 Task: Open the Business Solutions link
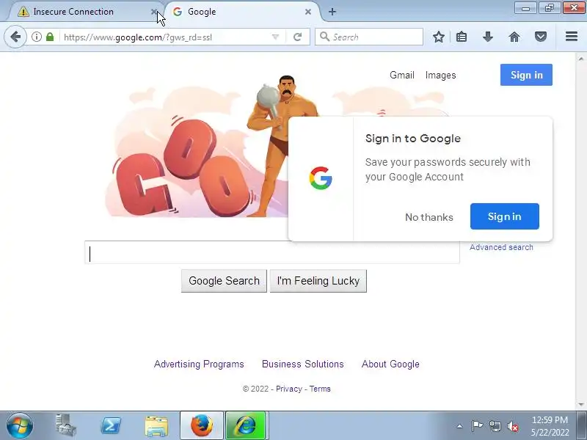(303, 364)
